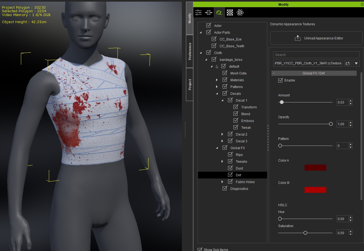Toggle the Show Sub Items checkbox
Viewport: 364px width, 251px height.
tap(200, 249)
